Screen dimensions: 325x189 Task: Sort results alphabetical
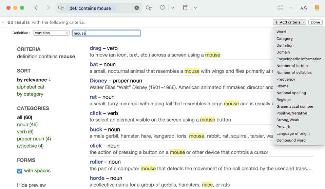31,87
